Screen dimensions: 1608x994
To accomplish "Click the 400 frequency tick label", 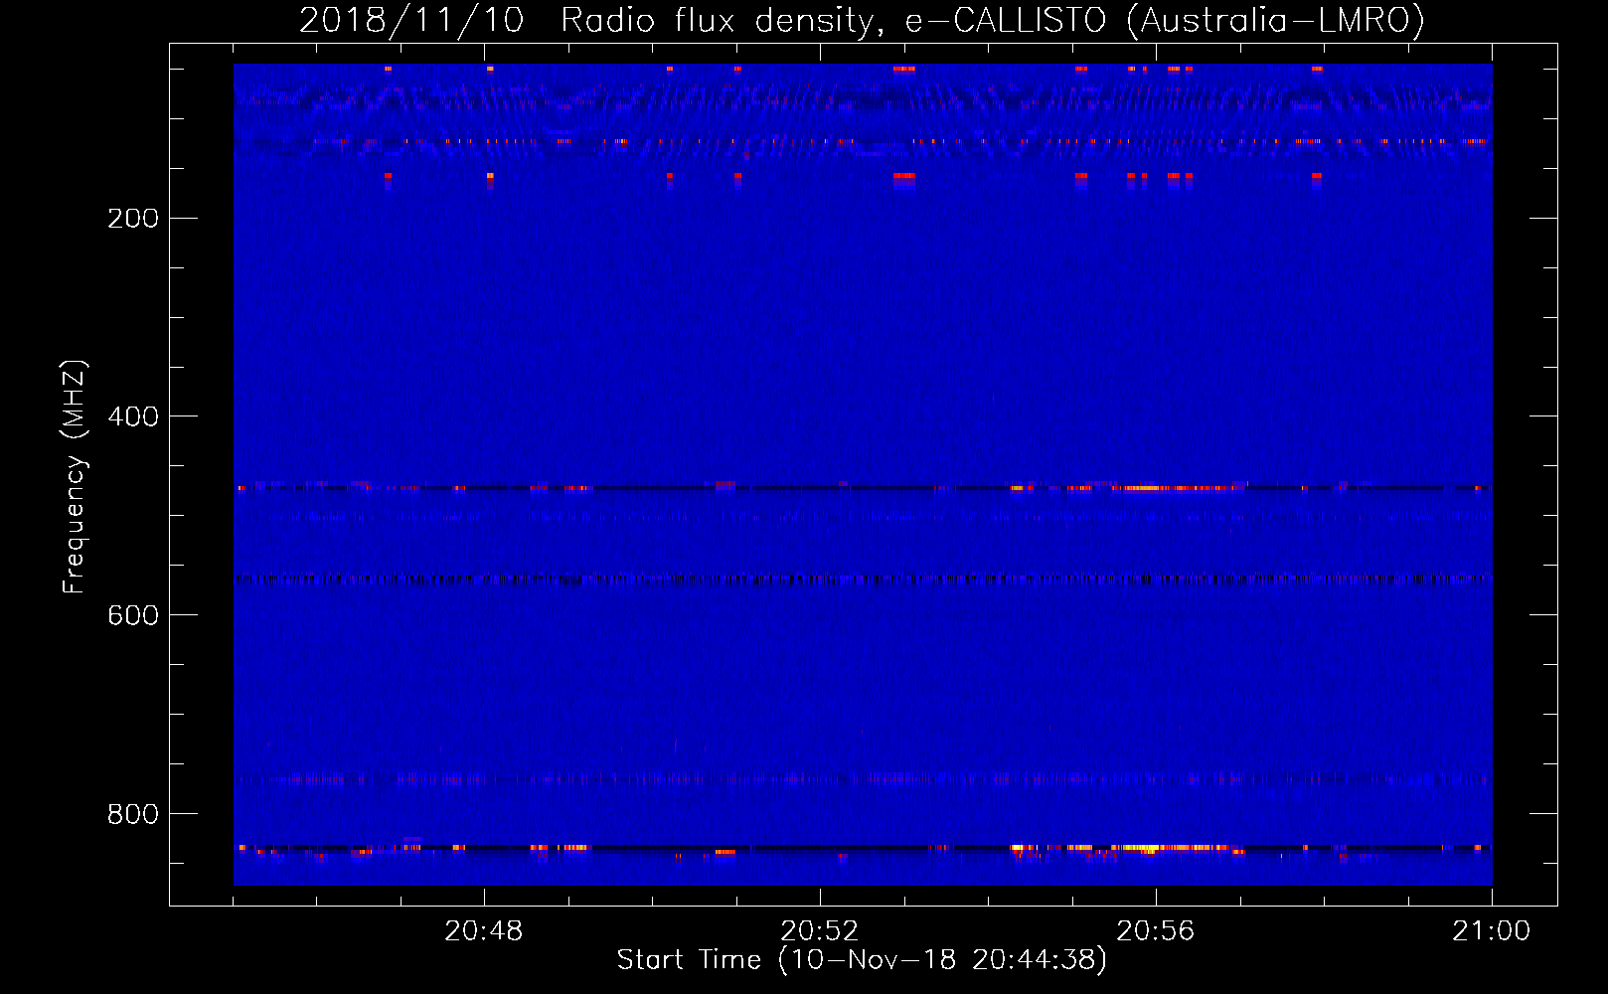I will point(133,416).
